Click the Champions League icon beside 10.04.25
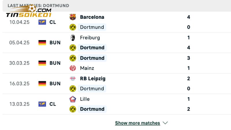 pyautogui.click(x=42, y=22)
